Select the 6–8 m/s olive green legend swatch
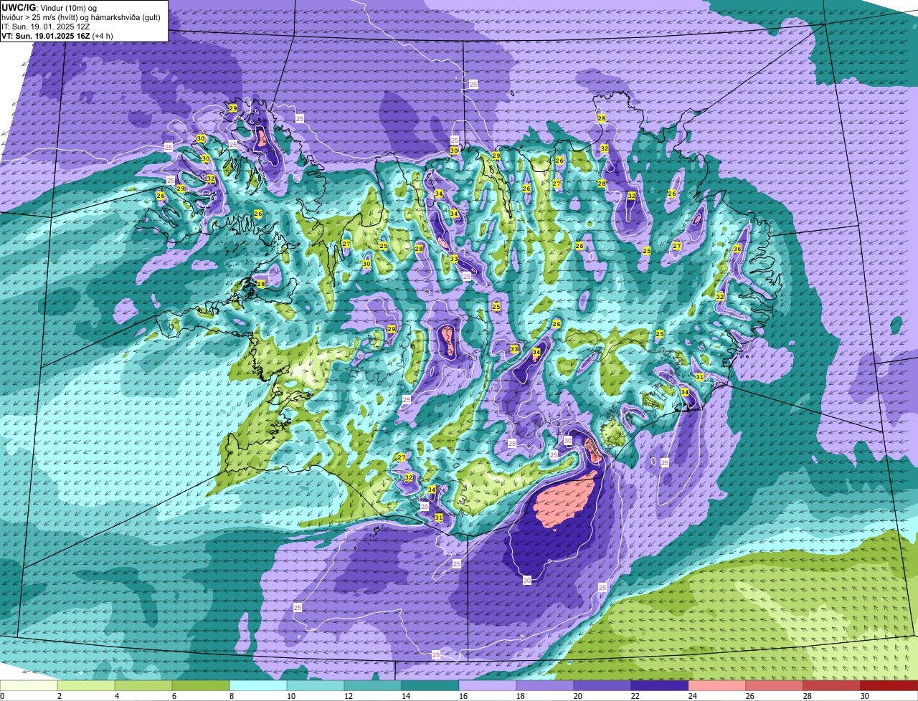The image size is (918, 701). [201, 685]
